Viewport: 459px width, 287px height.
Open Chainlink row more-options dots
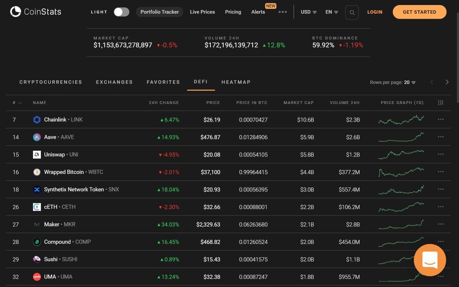point(441,119)
